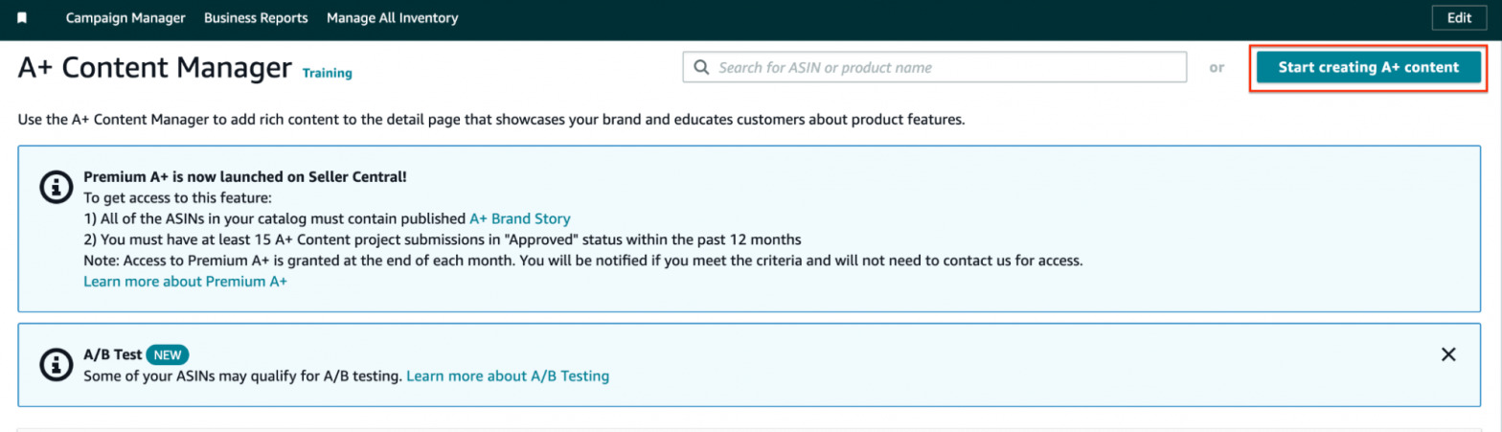Open Learn more about Premium A+

point(185,282)
